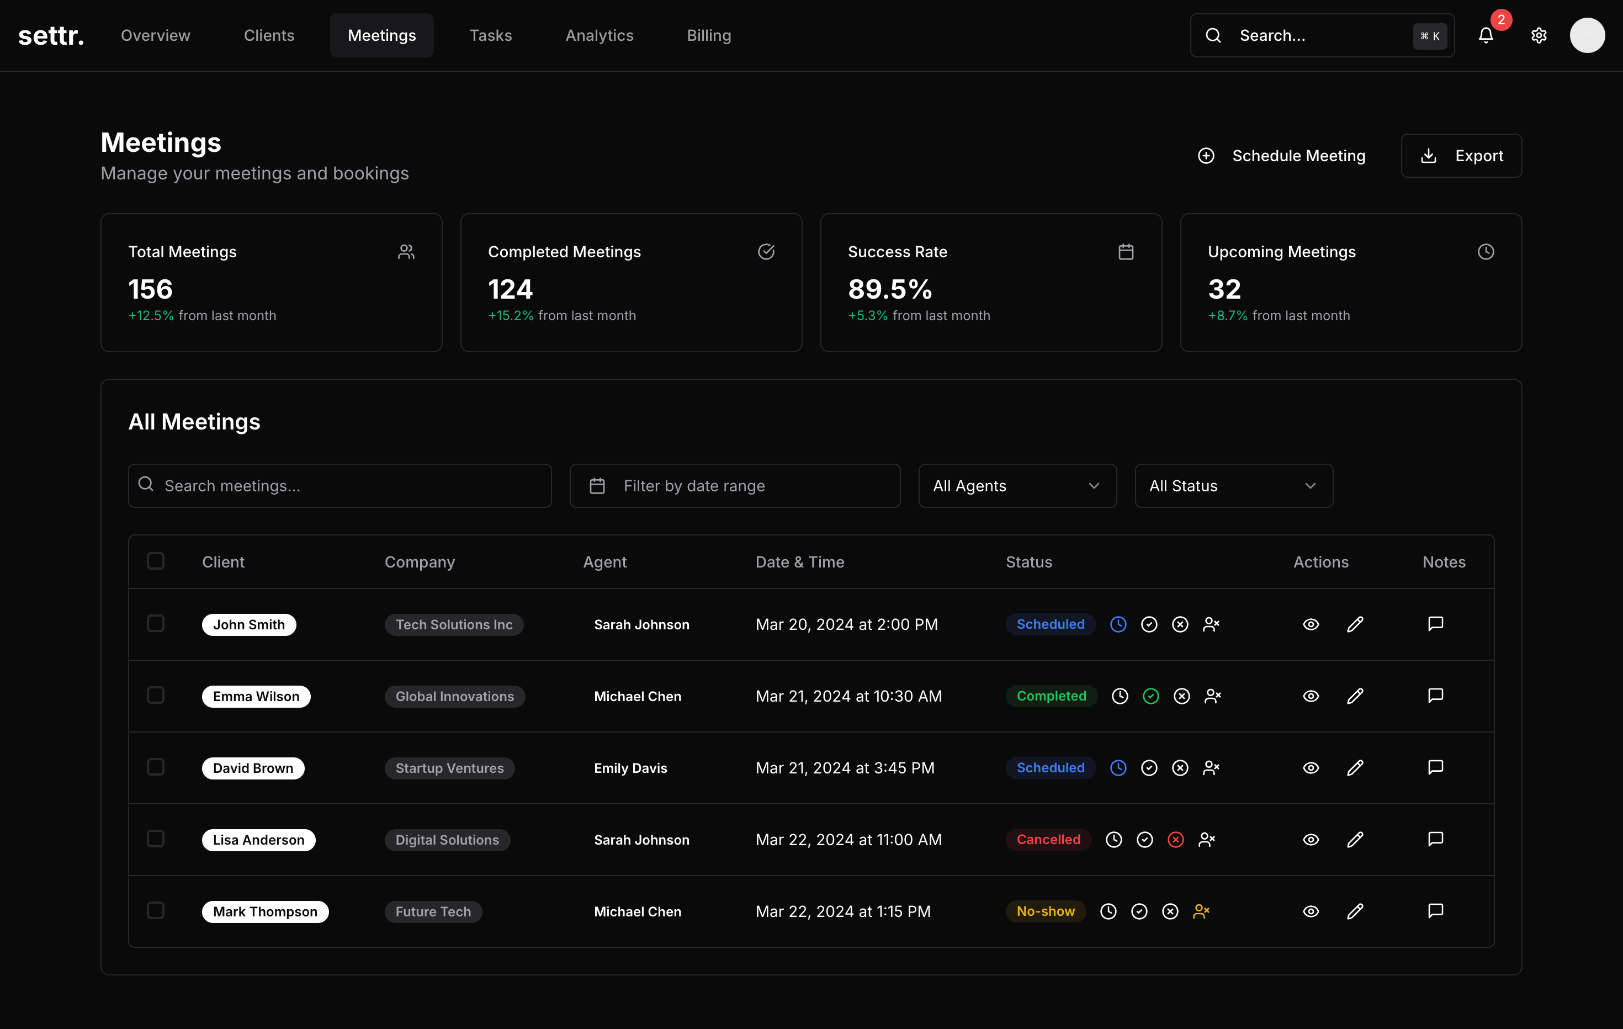Click yellow no-show icon in Mark Thompson row
The width and height of the screenshot is (1623, 1029).
1202,912
